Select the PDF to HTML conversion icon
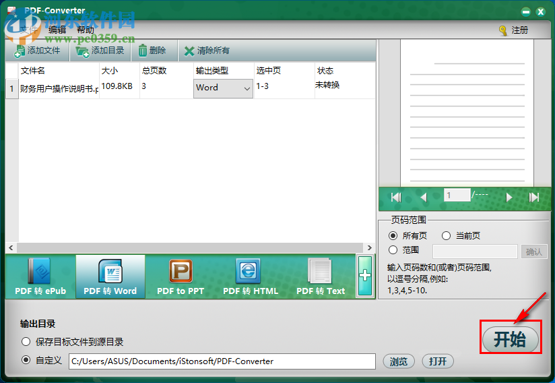Viewport: 555px width, 383px height. [x=251, y=276]
